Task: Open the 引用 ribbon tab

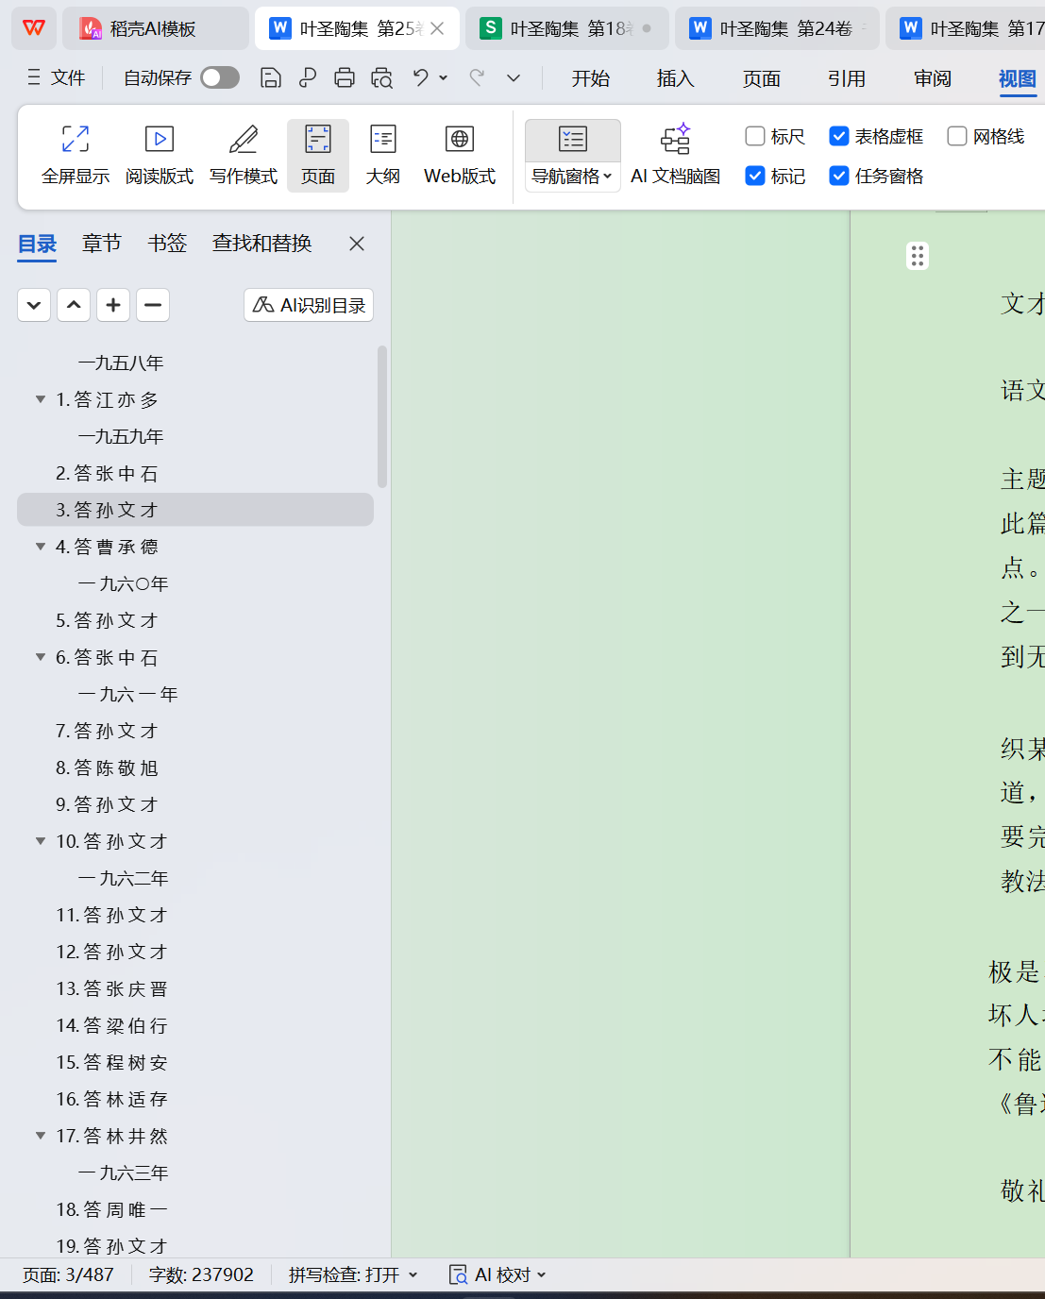Action: pyautogui.click(x=847, y=78)
